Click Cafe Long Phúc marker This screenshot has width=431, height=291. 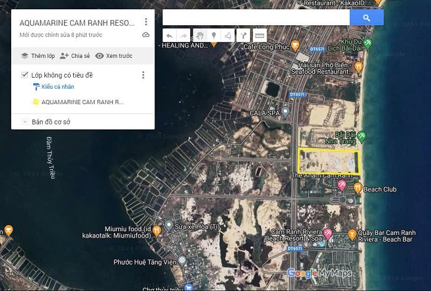pos(295,46)
